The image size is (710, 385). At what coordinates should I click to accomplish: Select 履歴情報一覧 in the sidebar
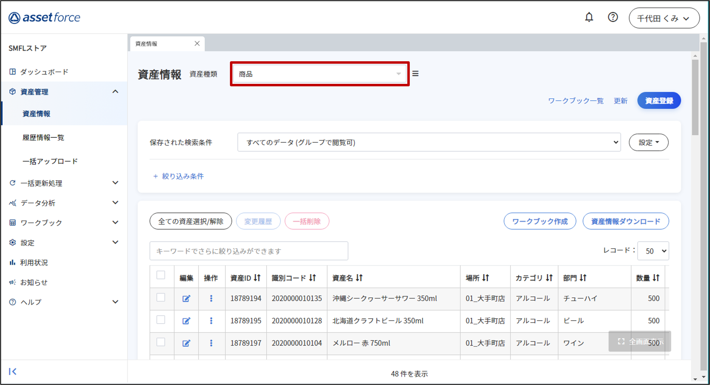coord(43,137)
